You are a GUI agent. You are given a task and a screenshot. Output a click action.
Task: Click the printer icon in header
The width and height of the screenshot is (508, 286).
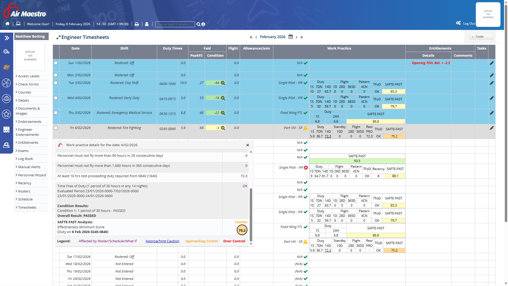(137, 24)
